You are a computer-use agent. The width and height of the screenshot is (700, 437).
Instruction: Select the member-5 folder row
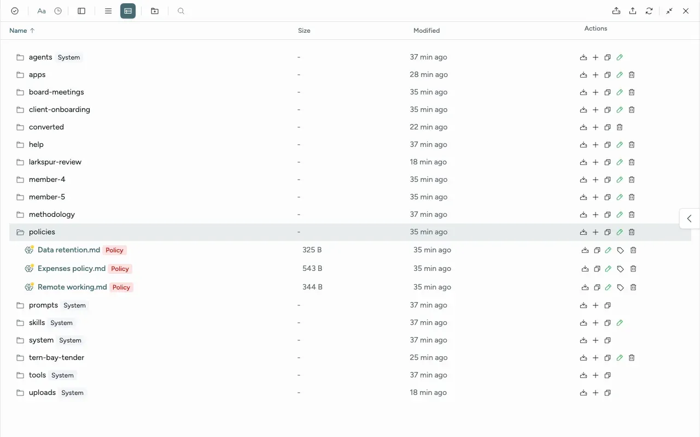point(350,197)
